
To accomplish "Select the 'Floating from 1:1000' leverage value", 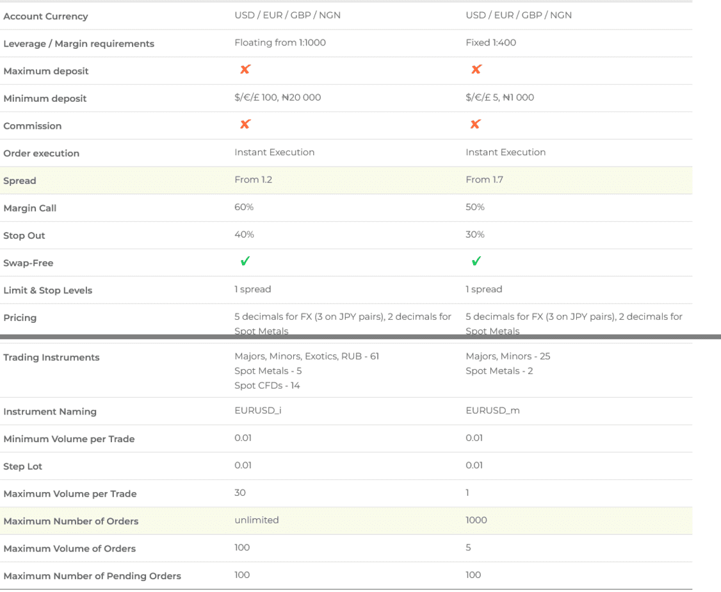I will (x=280, y=43).
